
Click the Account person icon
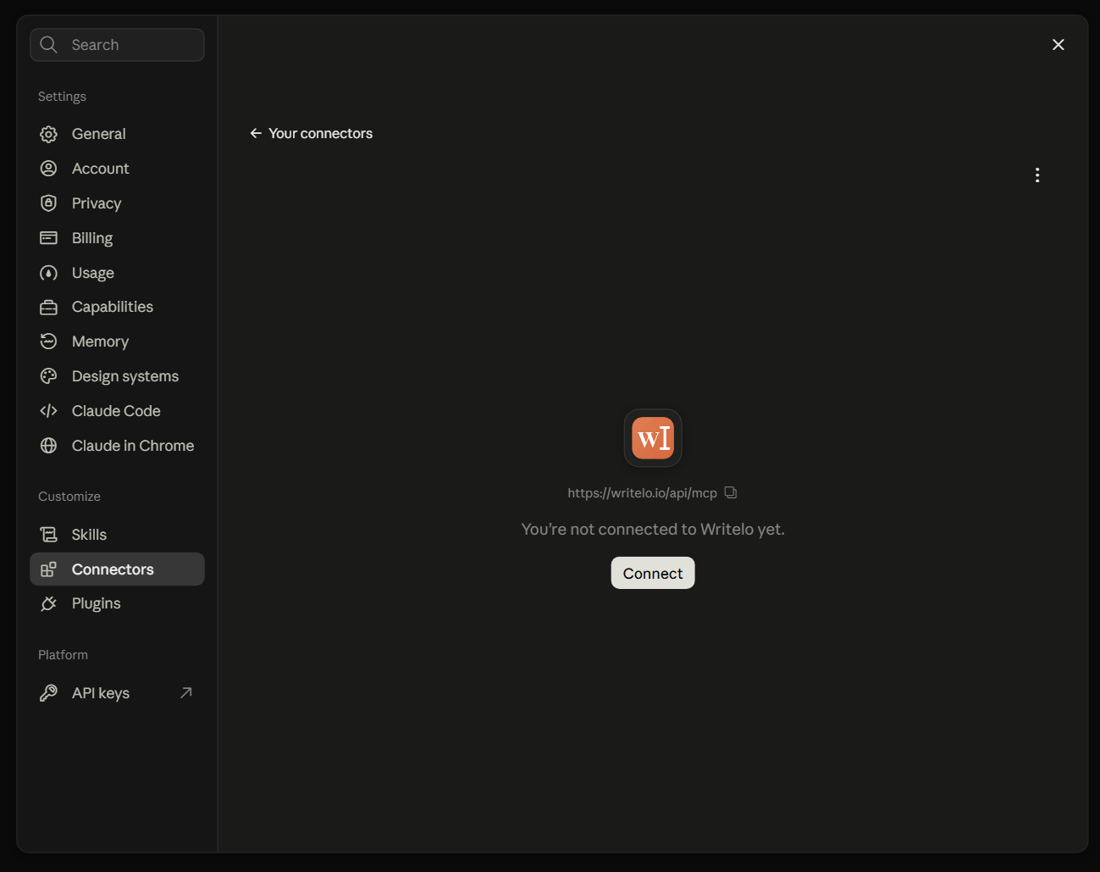49,169
